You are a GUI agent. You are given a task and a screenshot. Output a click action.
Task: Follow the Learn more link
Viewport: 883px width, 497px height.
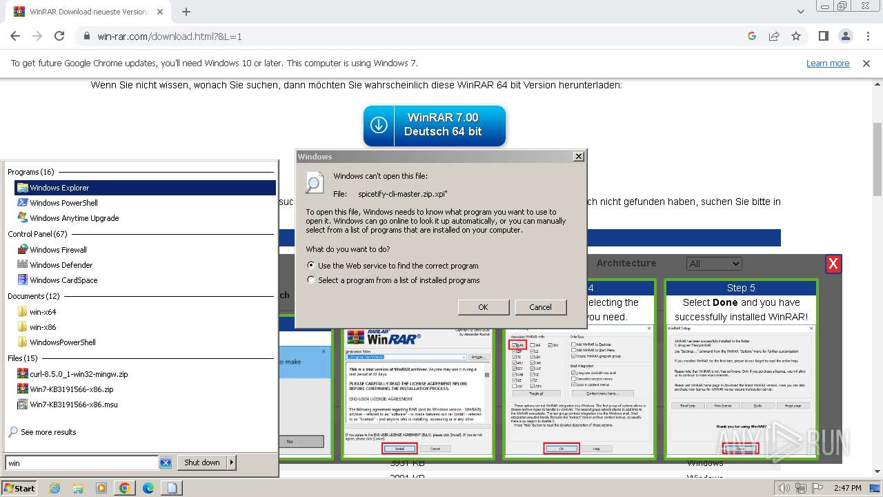tap(828, 64)
